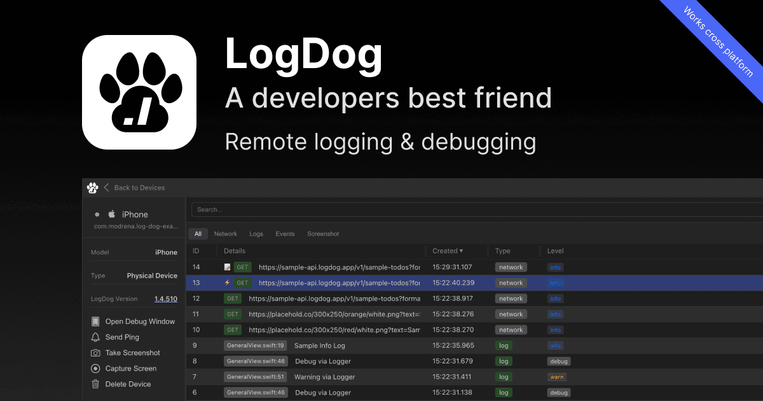Select row 13 sample-todos URL
This screenshot has width=763, height=401.
click(340, 283)
